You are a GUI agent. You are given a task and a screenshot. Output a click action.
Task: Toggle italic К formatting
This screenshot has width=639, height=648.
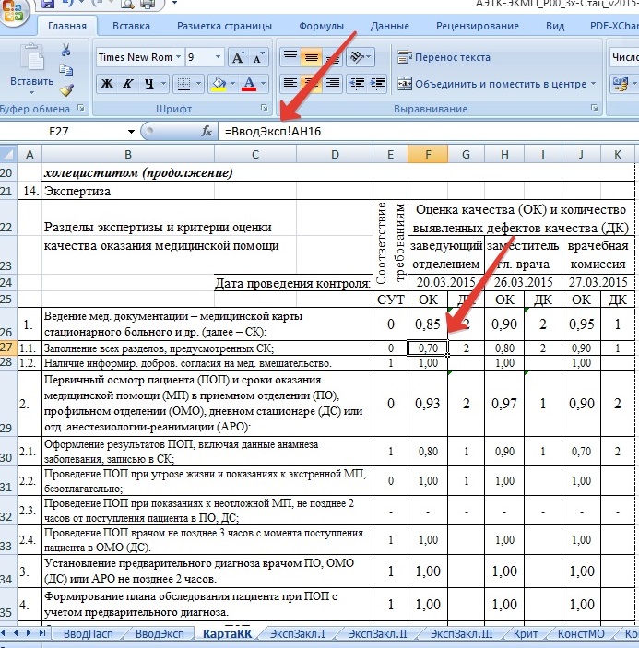pyautogui.click(x=128, y=84)
